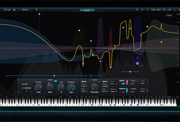Open the Bell filter type dropdown
The width and height of the screenshot is (180, 122).
coord(27,84)
